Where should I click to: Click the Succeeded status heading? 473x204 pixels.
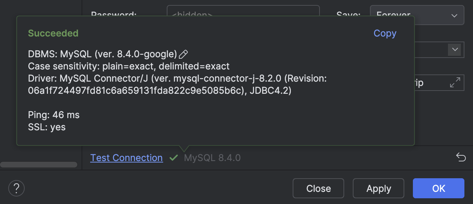(53, 33)
